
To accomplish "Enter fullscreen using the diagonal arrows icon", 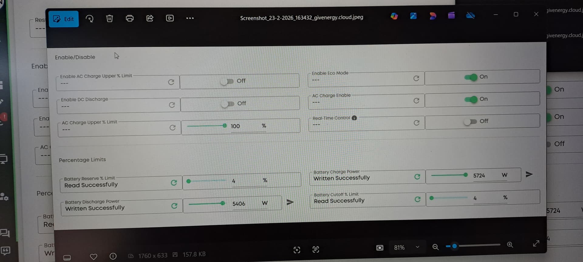I will (x=536, y=244).
